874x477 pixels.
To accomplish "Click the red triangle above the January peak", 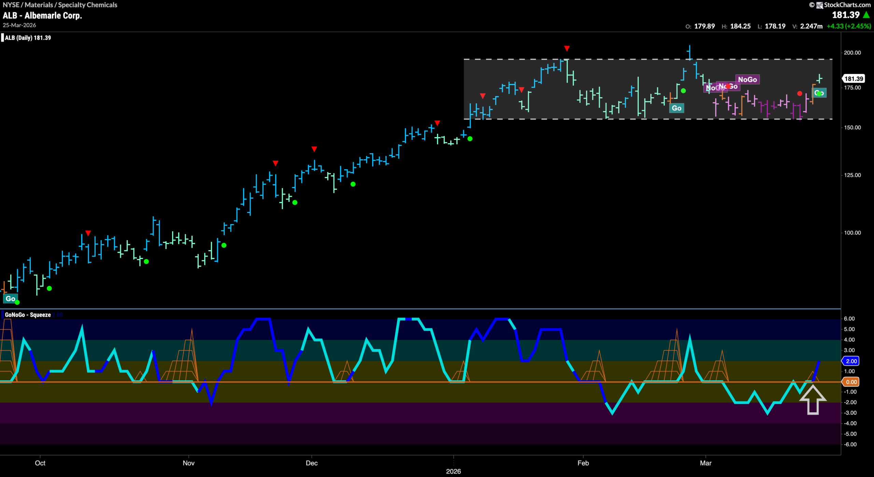I will click(x=567, y=48).
